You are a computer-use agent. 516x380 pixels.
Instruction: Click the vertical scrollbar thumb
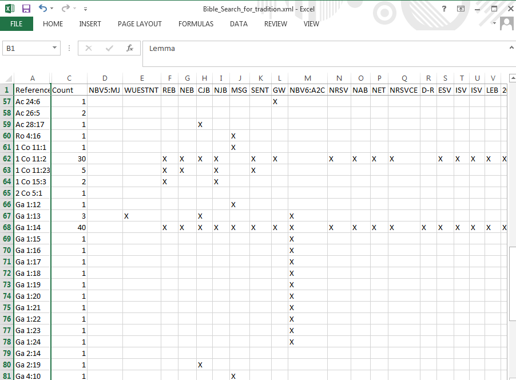[513, 283]
